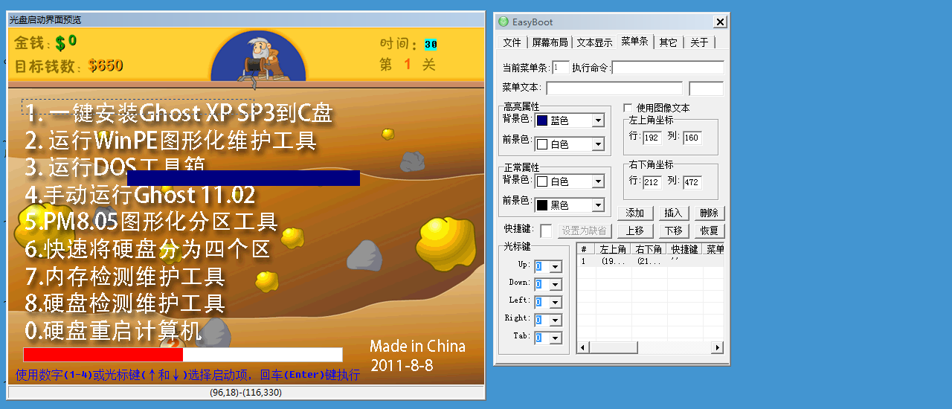Enable the 使用图像文本 checkbox
This screenshot has width=952, height=409.
[628, 108]
